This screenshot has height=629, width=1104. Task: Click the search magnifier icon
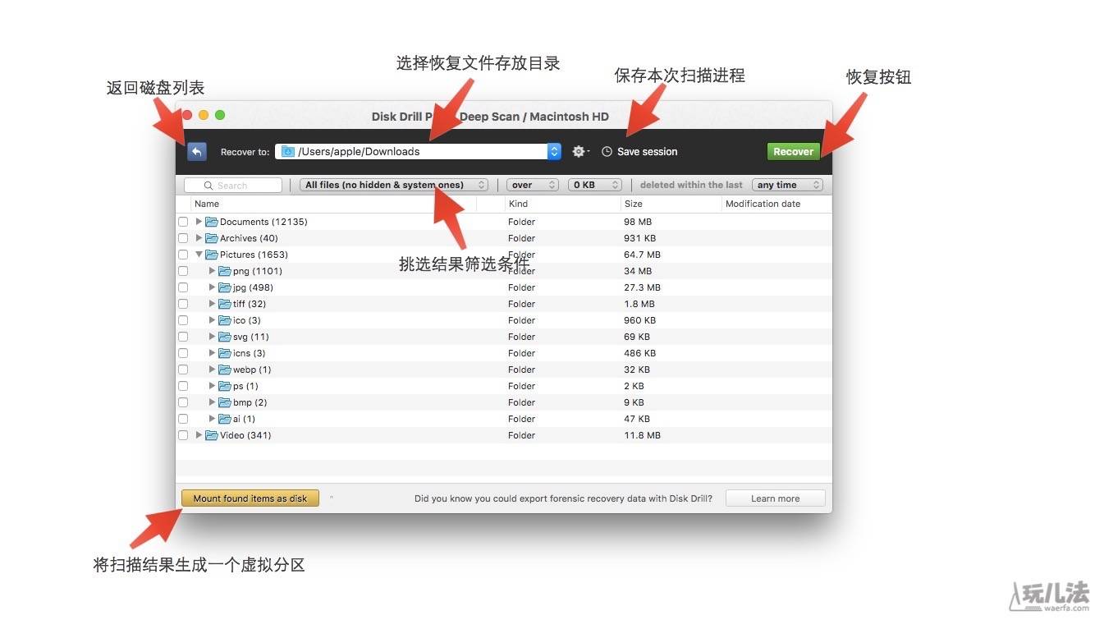coord(208,186)
